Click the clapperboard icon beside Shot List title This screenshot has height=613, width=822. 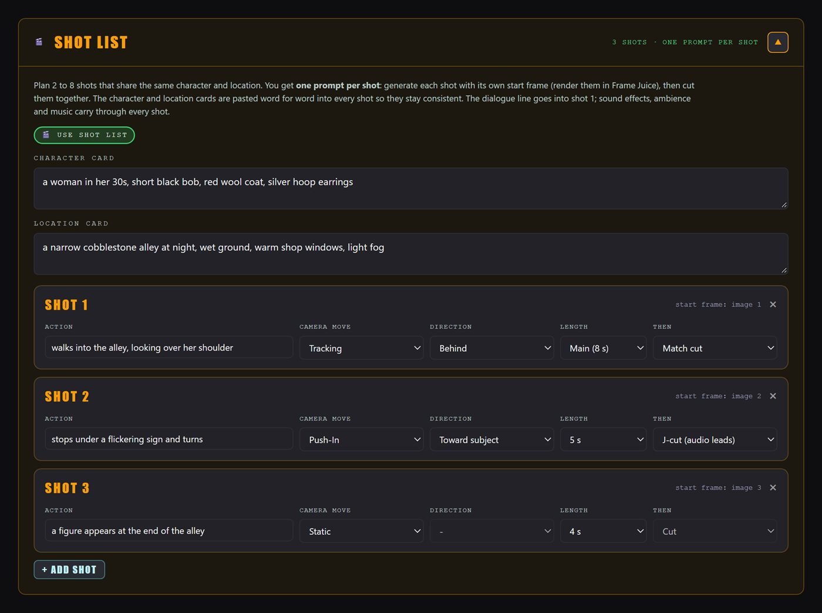tap(39, 42)
